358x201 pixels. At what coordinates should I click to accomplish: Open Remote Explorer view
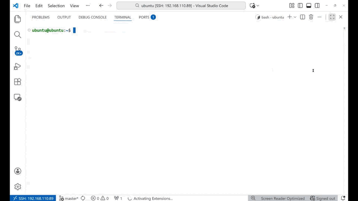coord(18,98)
